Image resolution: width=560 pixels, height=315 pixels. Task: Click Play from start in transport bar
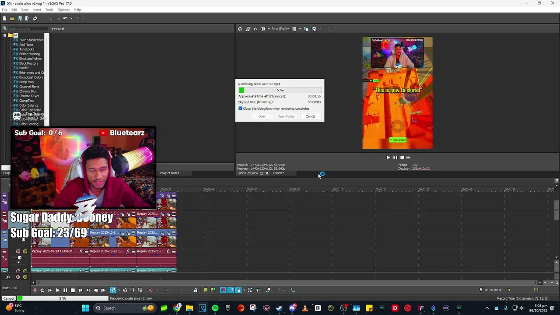pyautogui.click(x=50, y=290)
